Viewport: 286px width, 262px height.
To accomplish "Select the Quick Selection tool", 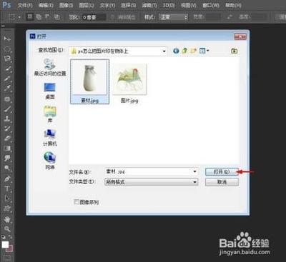I will tap(7, 69).
